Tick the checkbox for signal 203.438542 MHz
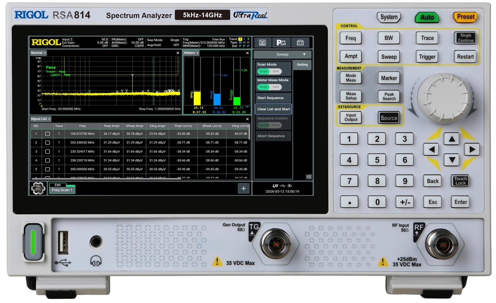 pyautogui.click(x=48, y=142)
